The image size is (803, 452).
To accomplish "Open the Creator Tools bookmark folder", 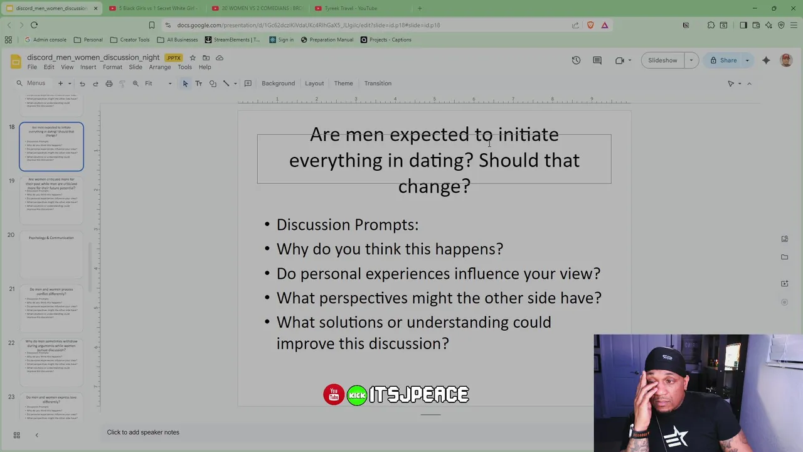I will coord(129,40).
